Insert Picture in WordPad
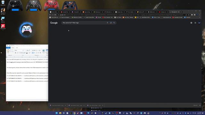The width and height of the screenshot is (205, 115). click(44, 51)
